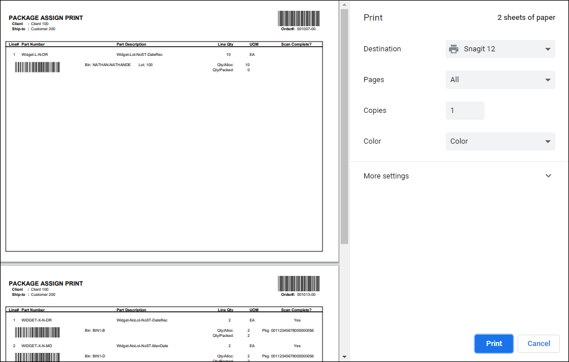Click part number Widget-L-N-DR
The image size is (569, 362).
(34, 55)
